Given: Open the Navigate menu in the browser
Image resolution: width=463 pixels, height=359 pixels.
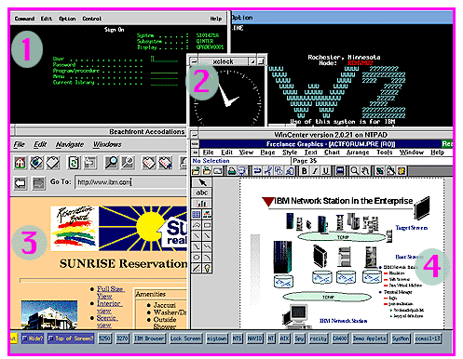Looking at the screenshot, I should tap(70, 144).
